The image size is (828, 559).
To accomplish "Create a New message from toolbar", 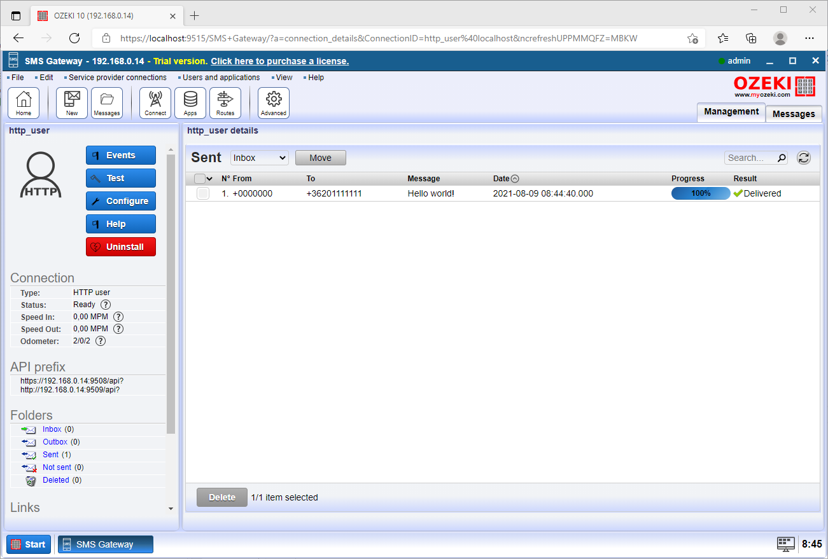I will 72,103.
